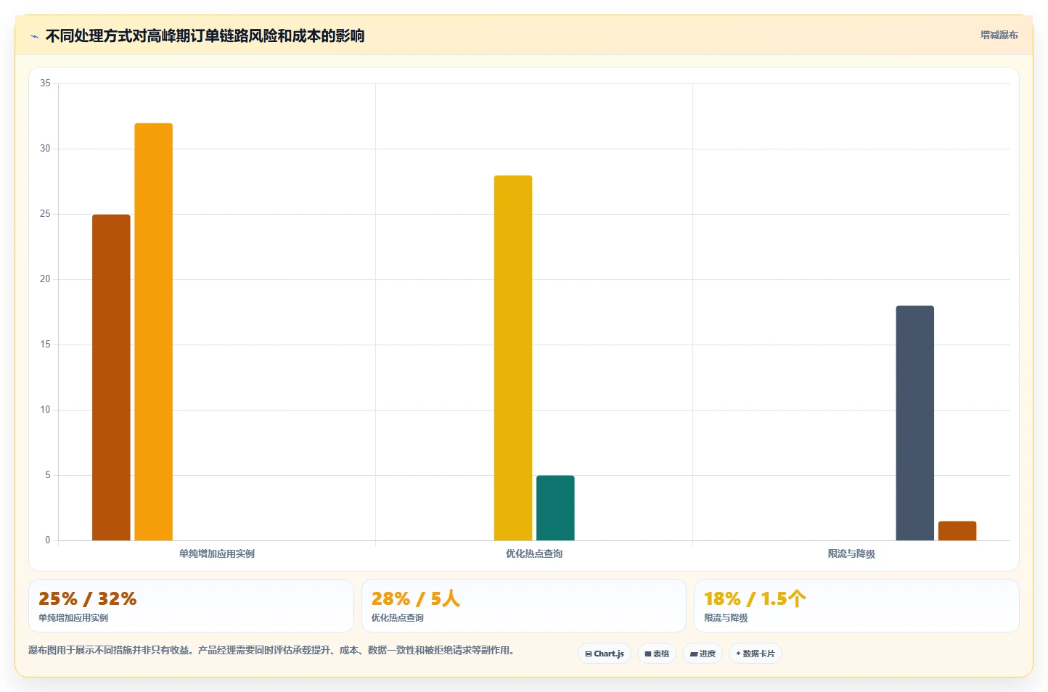Click the 限流与降级 caption inside the third stat card
Viewport: 1048px width, 692px height.
point(726,618)
